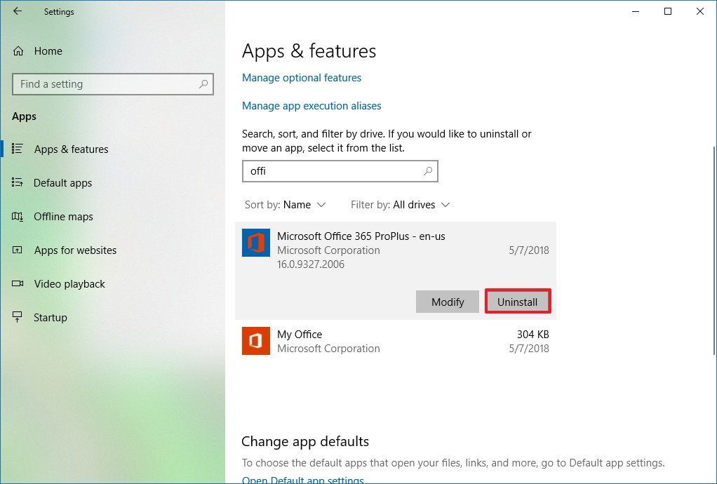Open Manage app execution aliases
Viewport: 717px width, 484px height.
pos(311,105)
